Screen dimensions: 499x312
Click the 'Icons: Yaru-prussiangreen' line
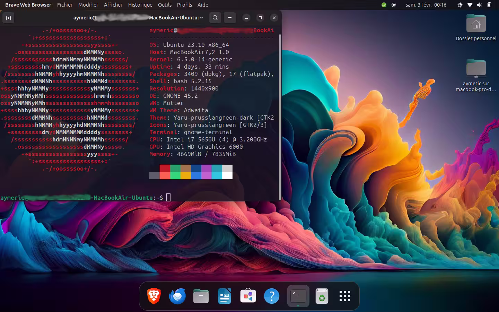[x=208, y=125]
